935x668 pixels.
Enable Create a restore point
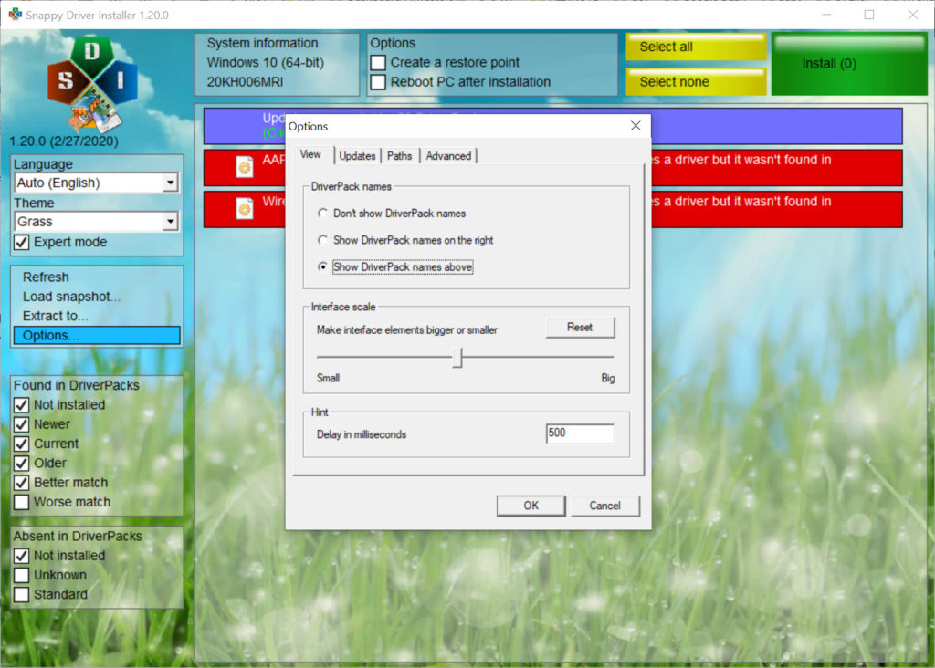[378, 63]
